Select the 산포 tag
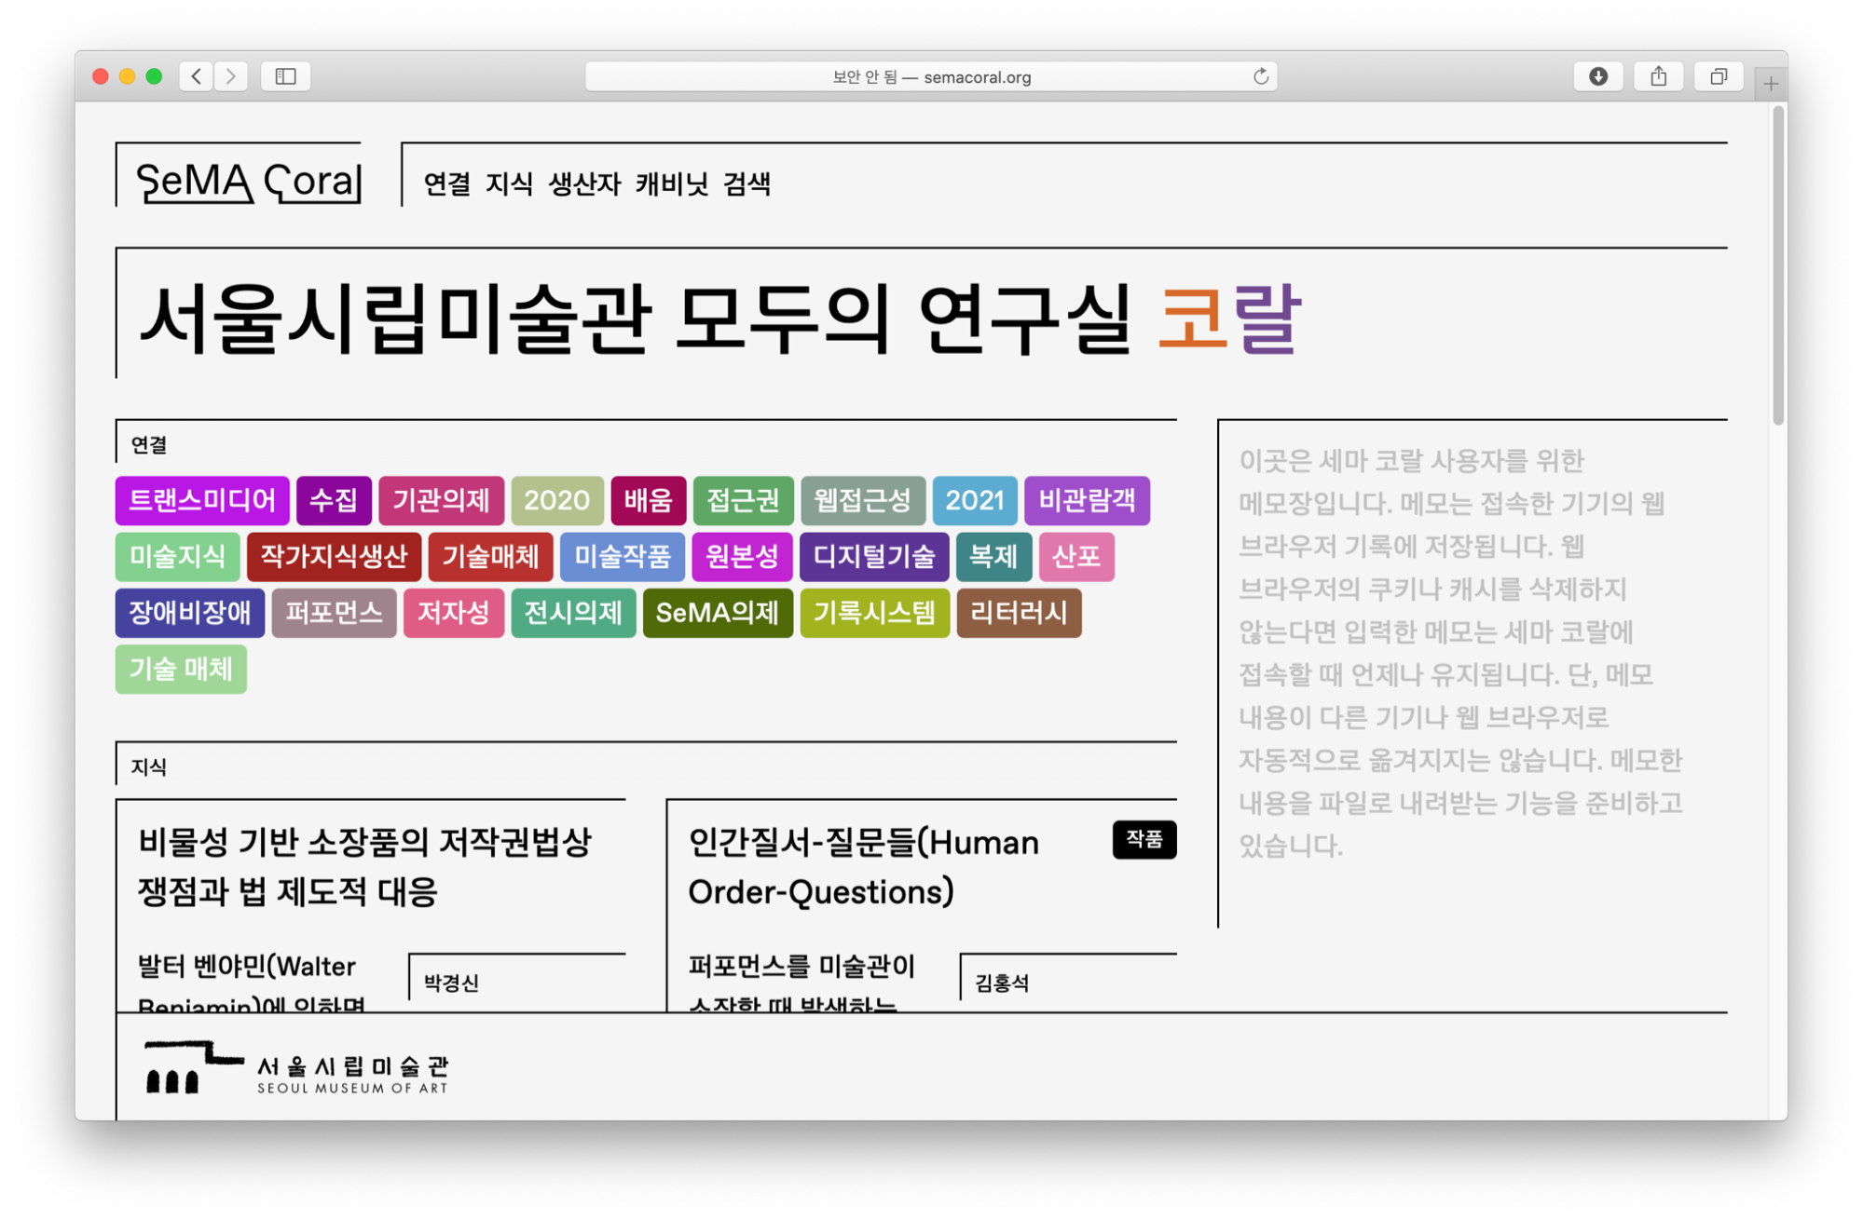Viewport: 1863px width, 1220px height. [1076, 556]
